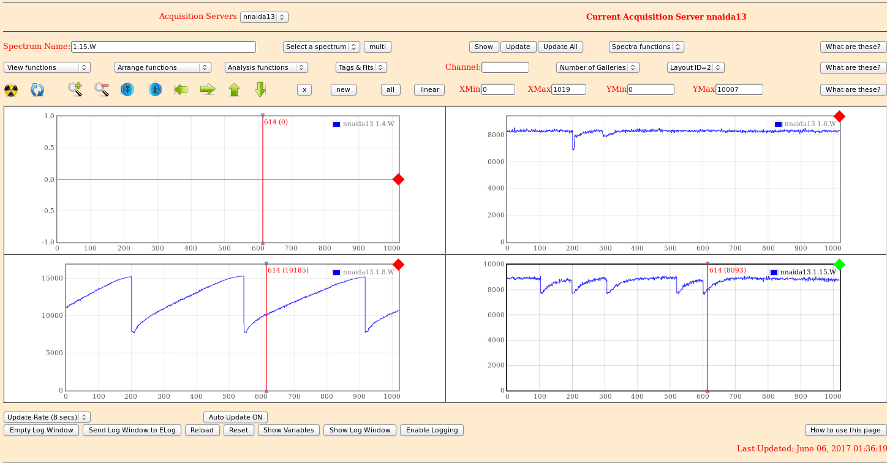
Task: Open the Arrange functions dropdown
Action: pos(163,67)
